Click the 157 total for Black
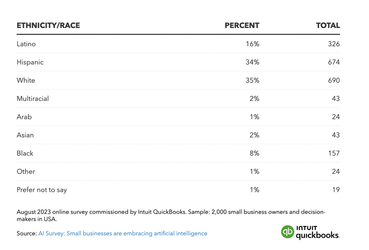369x250 pixels. point(334,153)
